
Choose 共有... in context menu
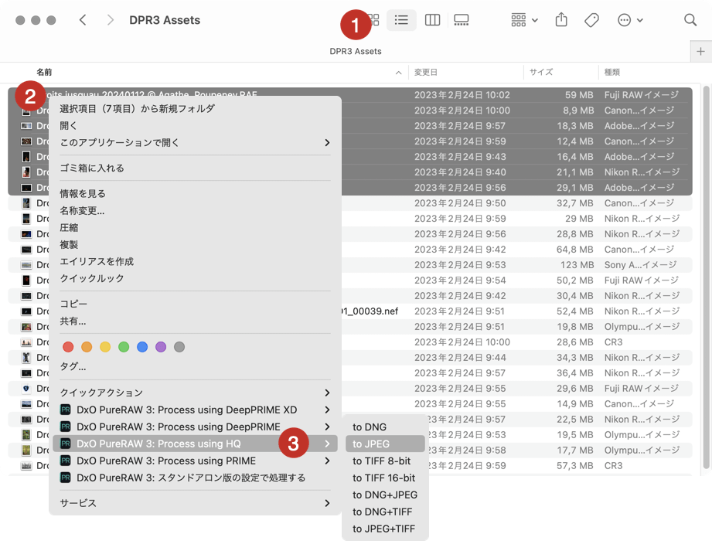[x=73, y=321]
